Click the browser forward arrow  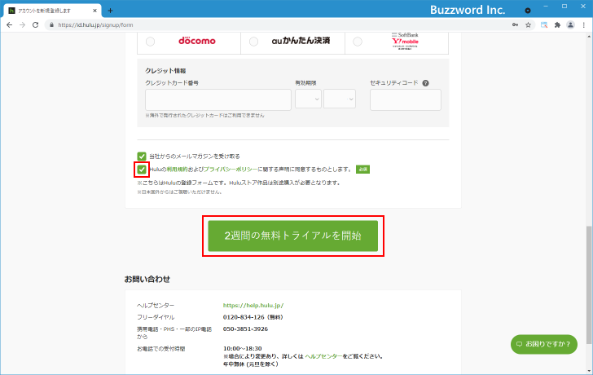[22, 25]
